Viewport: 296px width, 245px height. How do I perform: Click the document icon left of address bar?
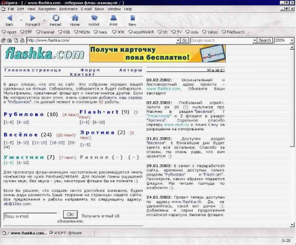(16, 40)
